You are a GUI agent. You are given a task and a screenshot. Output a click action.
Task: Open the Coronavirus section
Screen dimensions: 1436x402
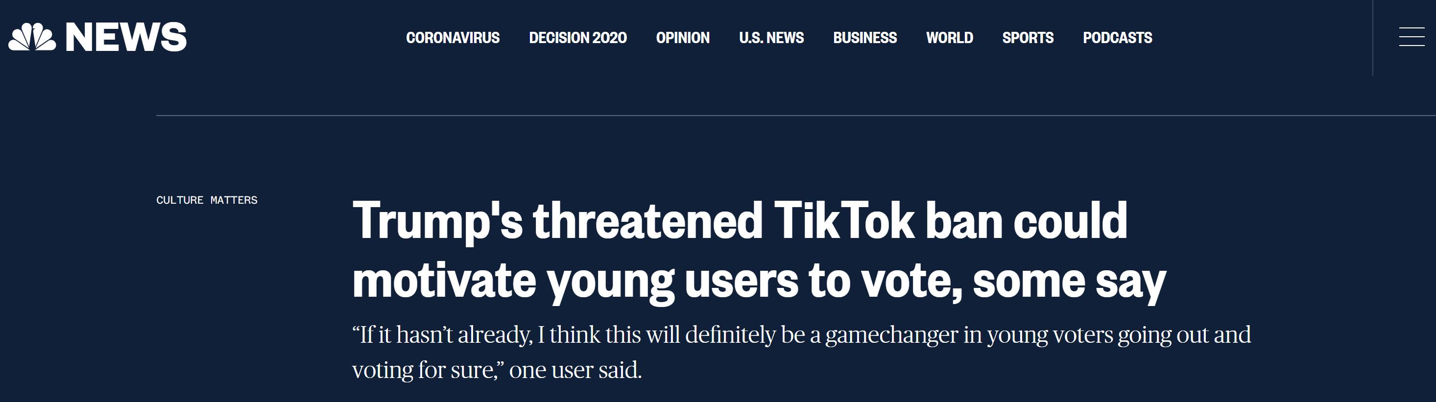click(453, 38)
